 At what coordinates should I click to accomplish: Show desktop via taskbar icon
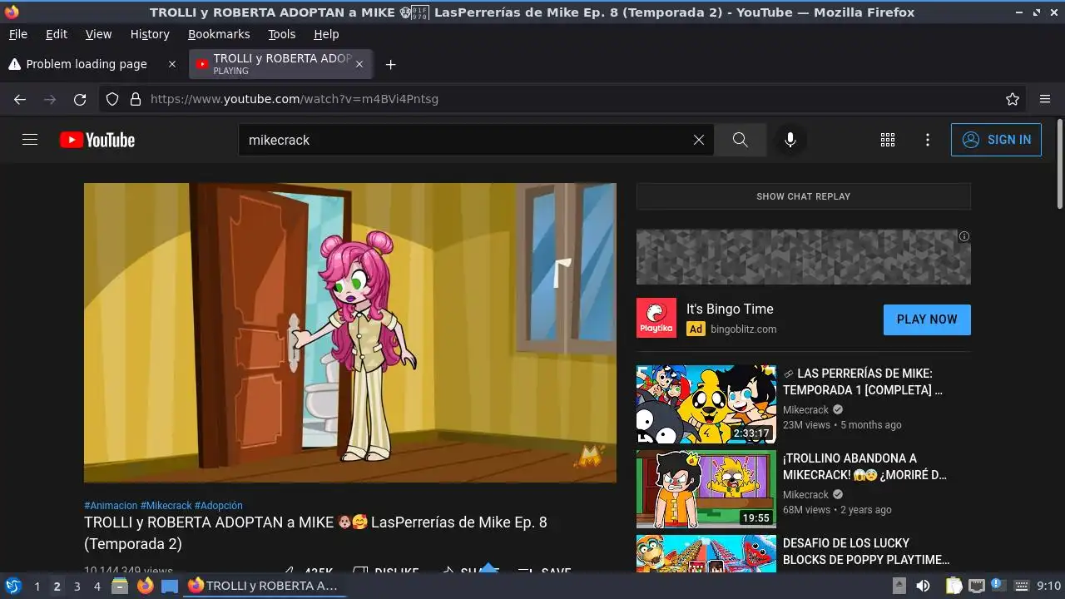click(170, 586)
